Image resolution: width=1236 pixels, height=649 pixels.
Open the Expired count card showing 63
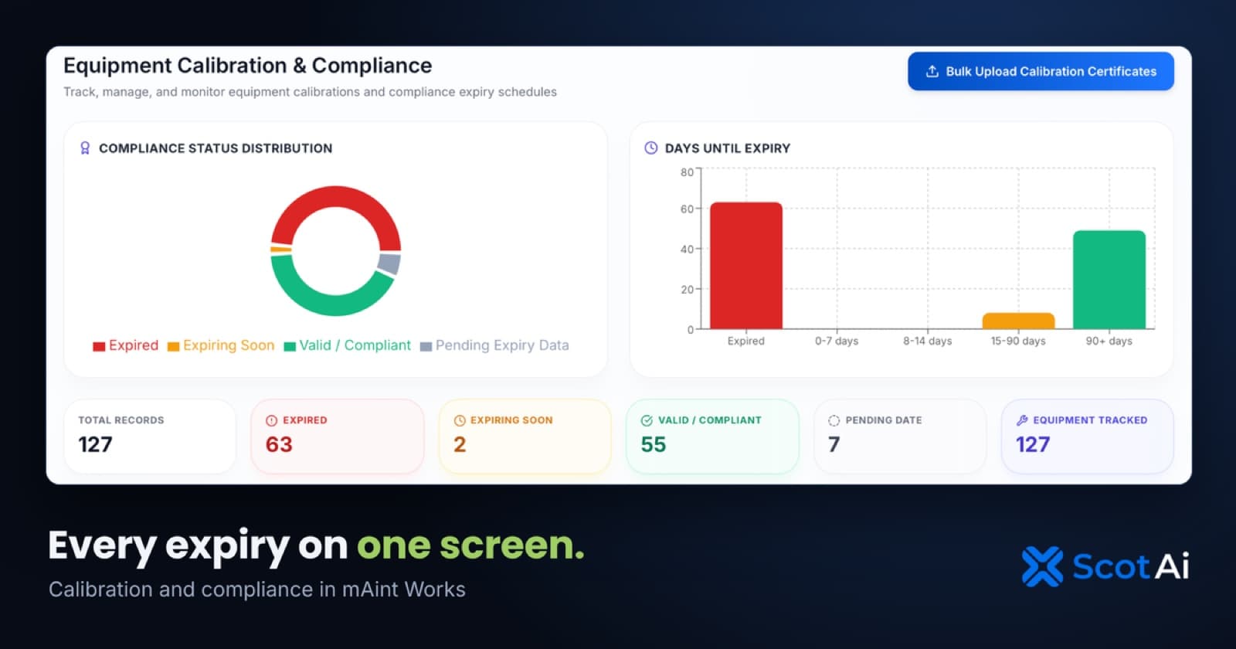click(338, 436)
